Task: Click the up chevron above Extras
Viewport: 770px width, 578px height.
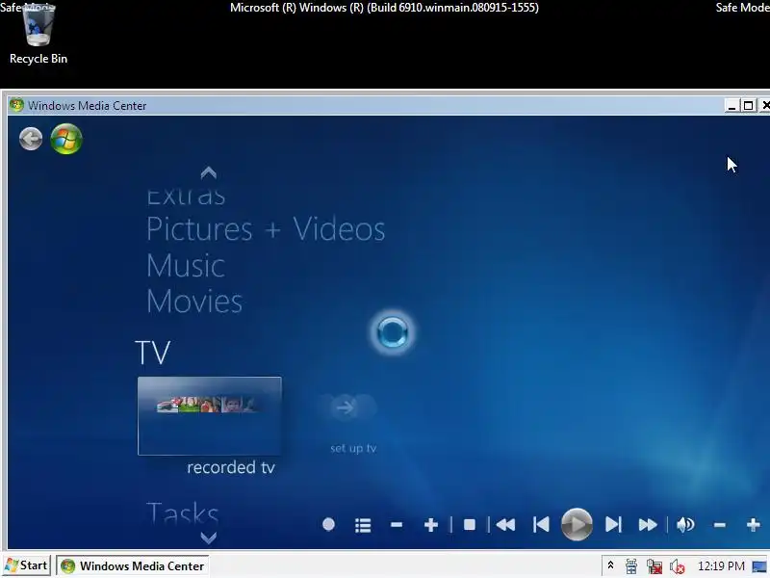Action: pyautogui.click(x=209, y=172)
